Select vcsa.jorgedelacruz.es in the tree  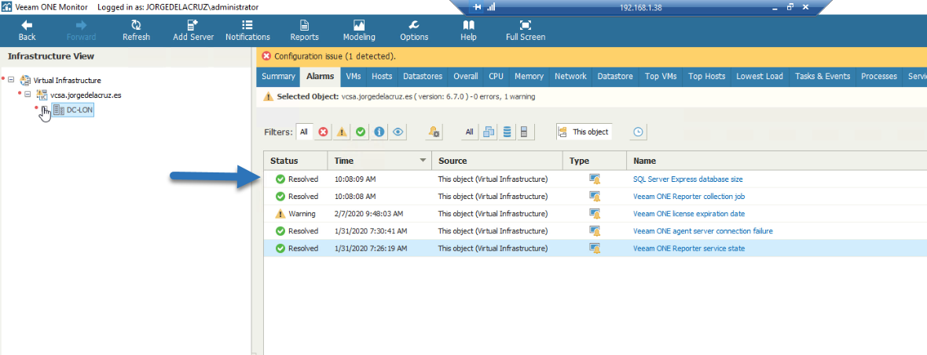[86, 95]
